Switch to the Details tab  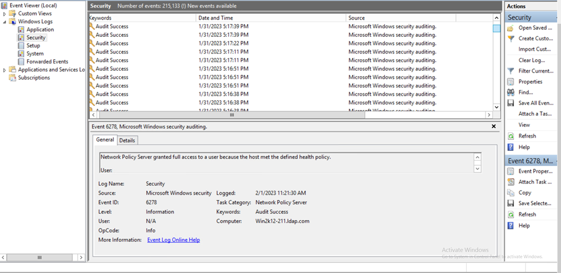[127, 141]
